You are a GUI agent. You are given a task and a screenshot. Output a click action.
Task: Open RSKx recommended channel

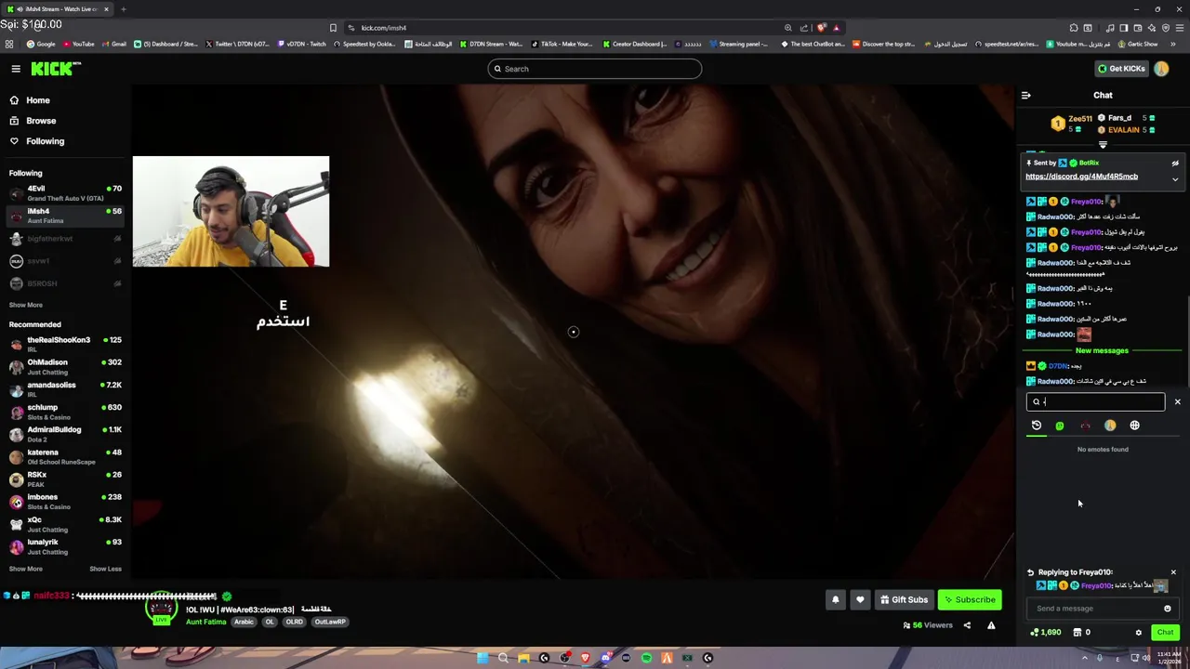pos(65,479)
